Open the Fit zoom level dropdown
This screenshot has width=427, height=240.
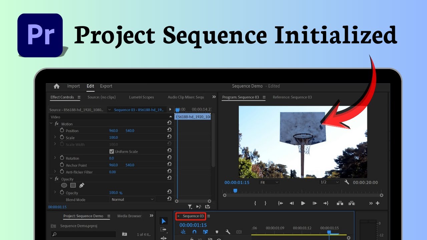pyautogui.click(x=269, y=182)
